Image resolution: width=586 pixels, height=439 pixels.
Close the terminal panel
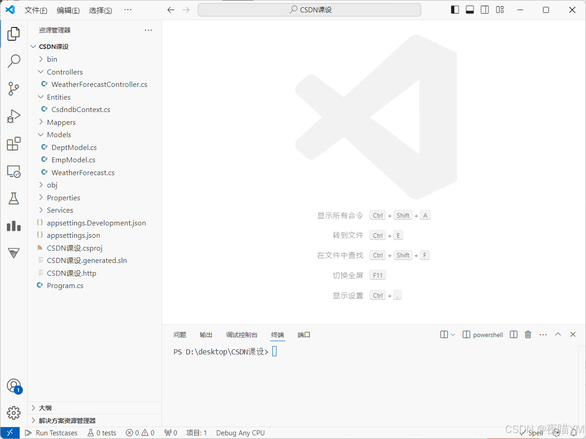[x=573, y=334]
